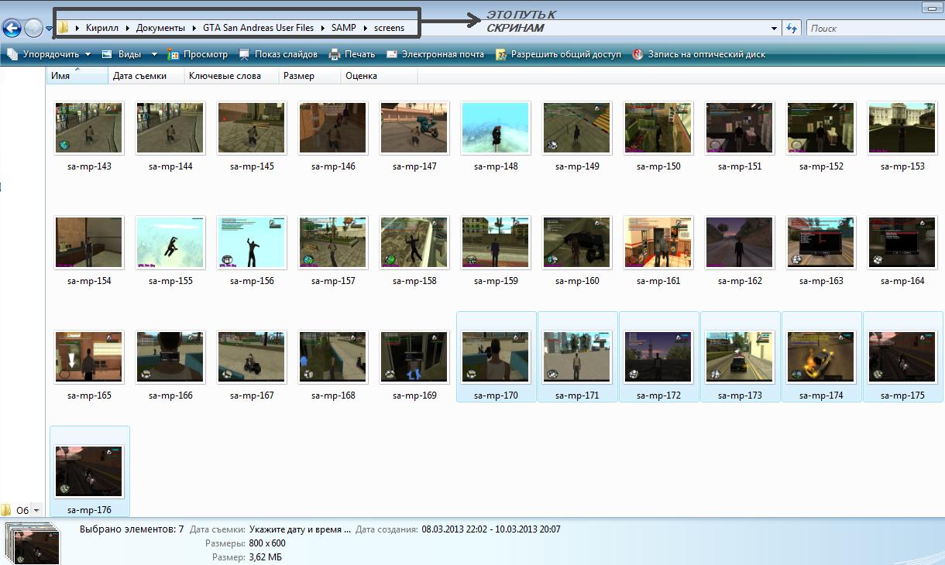Click Запись на оптический диск

click(x=698, y=54)
